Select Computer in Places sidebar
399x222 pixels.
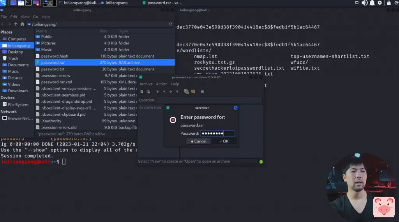17,39
